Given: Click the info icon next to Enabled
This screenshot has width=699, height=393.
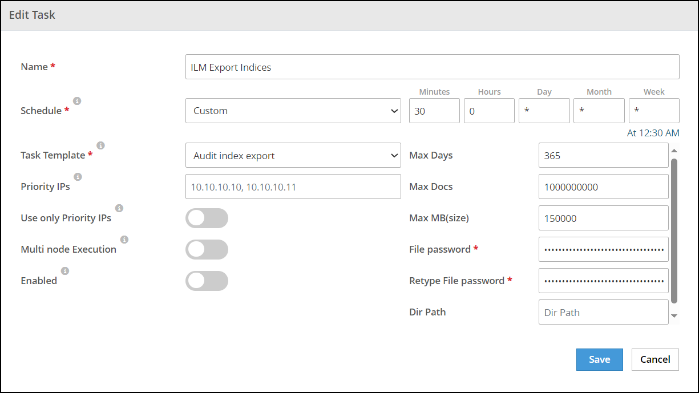Looking at the screenshot, I should pos(65,271).
